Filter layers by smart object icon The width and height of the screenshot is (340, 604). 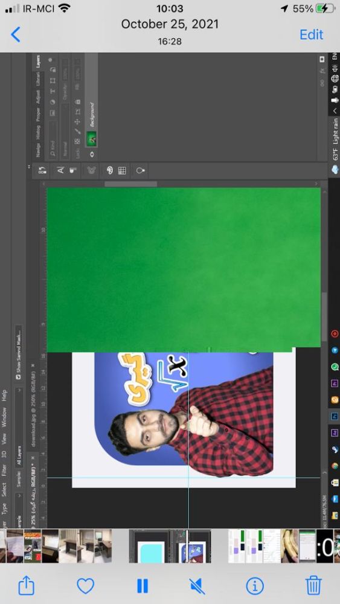tap(53, 69)
